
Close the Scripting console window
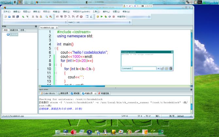click(x=172, y=52)
